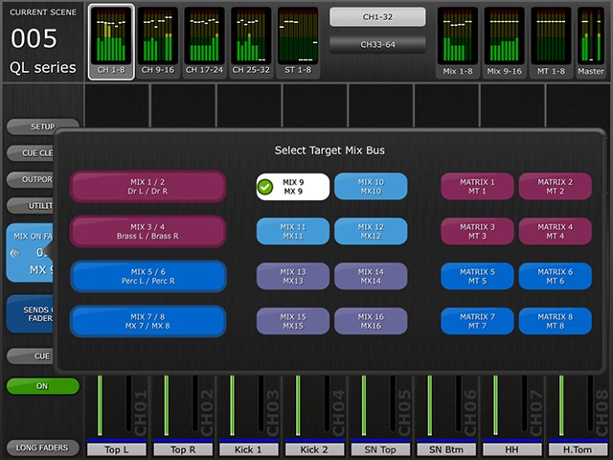Choose MIX 1/2 Dr L / Dr R bus
Image resolution: width=613 pixels, height=460 pixels.
coord(148,186)
